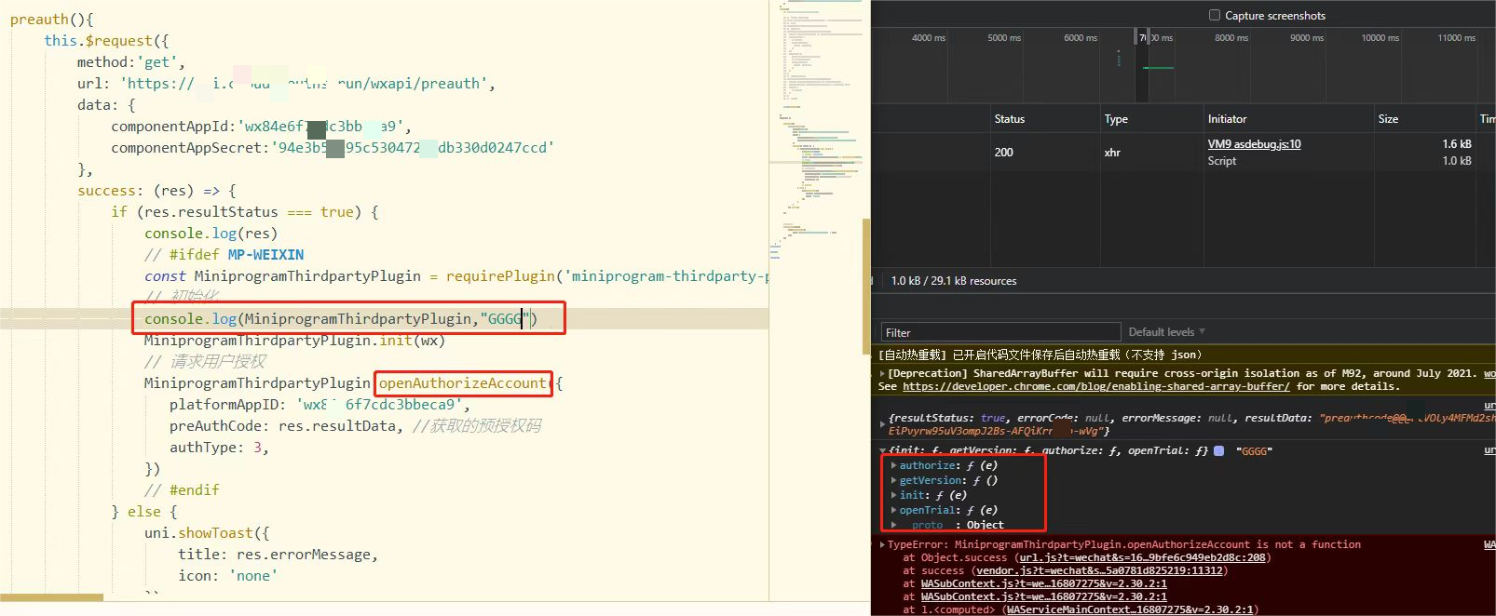Click the TypeError not a function message
The height and width of the screenshot is (616, 1496).
[x=1123, y=544]
